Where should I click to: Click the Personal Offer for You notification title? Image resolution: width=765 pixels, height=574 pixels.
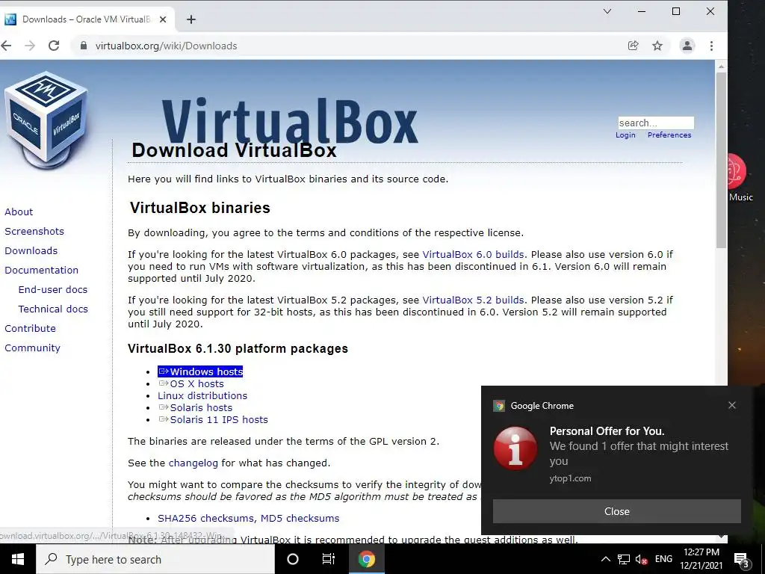point(607,431)
